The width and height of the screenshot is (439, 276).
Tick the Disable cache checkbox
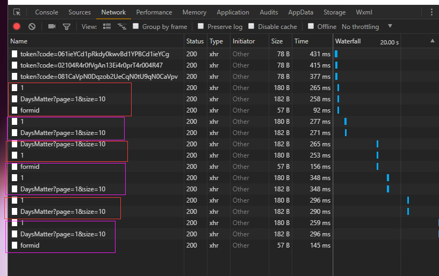(x=251, y=26)
